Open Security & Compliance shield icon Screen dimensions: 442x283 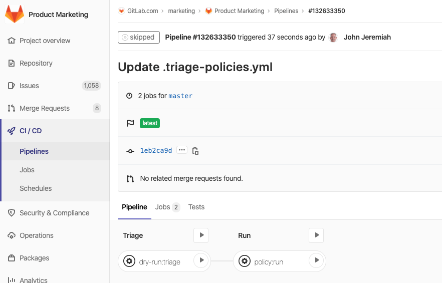click(12, 213)
